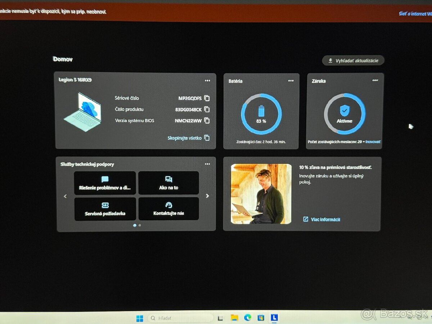This screenshot has height=324, width=432.
Task: Launch Microsoft Edge from the taskbar
Action: (x=247, y=318)
